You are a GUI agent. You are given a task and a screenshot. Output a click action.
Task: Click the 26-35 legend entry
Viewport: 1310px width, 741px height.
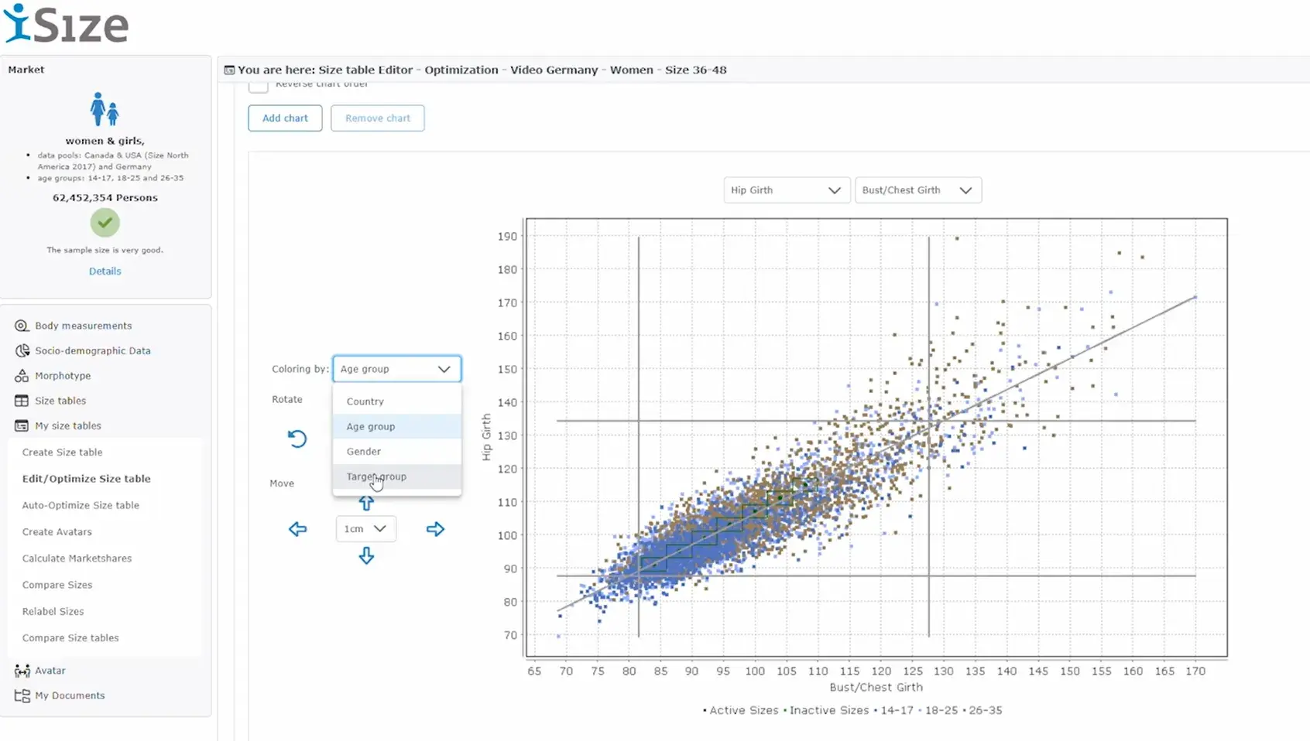pos(982,710)
